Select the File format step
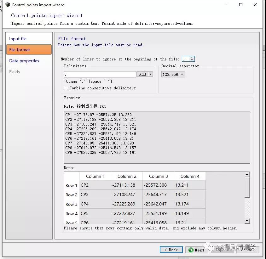 [x=20, y=50]
